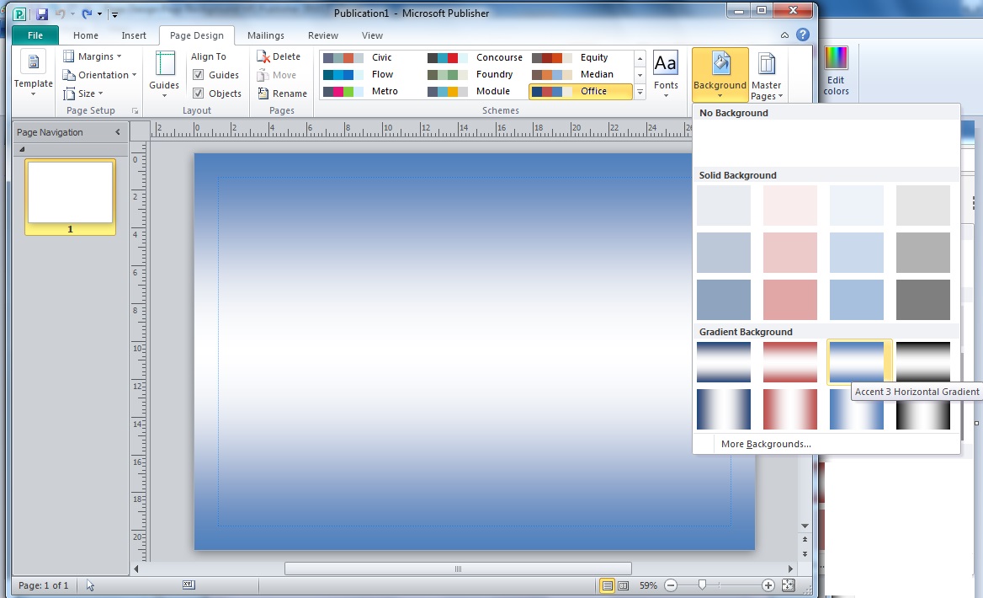Open the Margins dropdown
The height and width of the screenshot is (598, 983).
click(x=93, y=56)
